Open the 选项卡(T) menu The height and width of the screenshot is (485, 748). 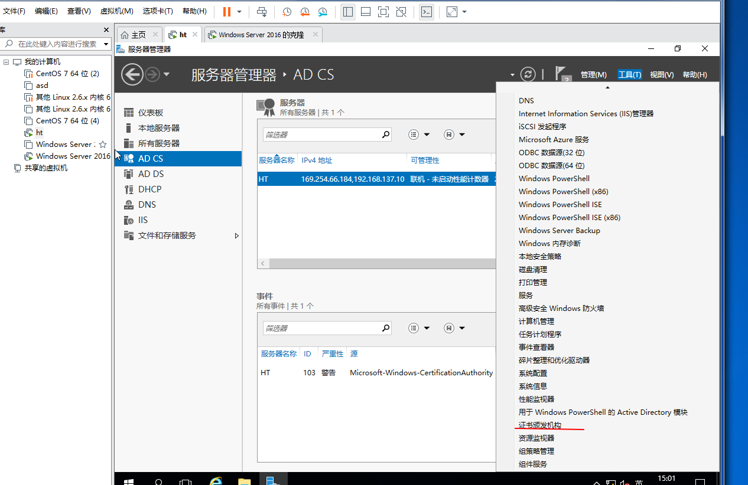pos(158,11)
